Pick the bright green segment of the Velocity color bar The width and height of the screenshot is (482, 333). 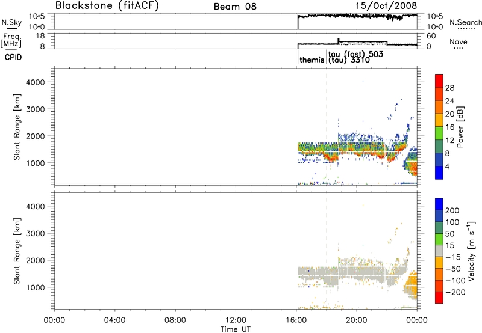tap(439, 239)
